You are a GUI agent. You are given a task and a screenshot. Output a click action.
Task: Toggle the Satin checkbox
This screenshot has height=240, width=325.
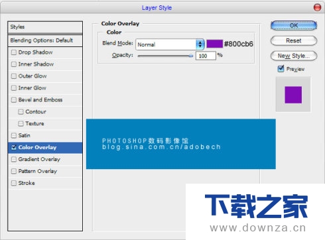tap(14, 135)
